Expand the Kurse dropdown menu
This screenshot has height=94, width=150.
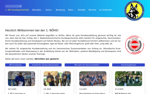tap(49, 10)
